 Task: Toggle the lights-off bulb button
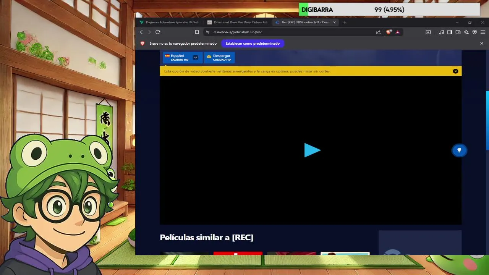tap(459, 150)
